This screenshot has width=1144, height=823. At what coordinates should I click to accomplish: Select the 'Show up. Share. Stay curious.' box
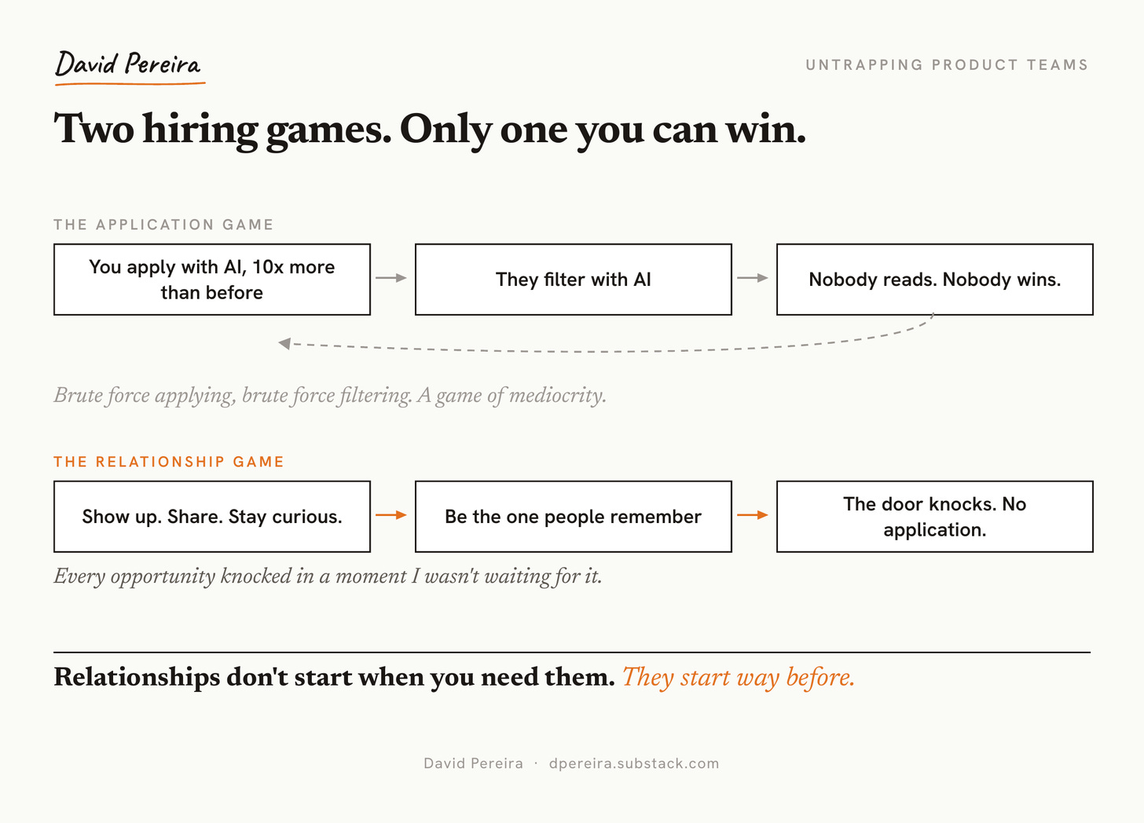click(212, 517)
